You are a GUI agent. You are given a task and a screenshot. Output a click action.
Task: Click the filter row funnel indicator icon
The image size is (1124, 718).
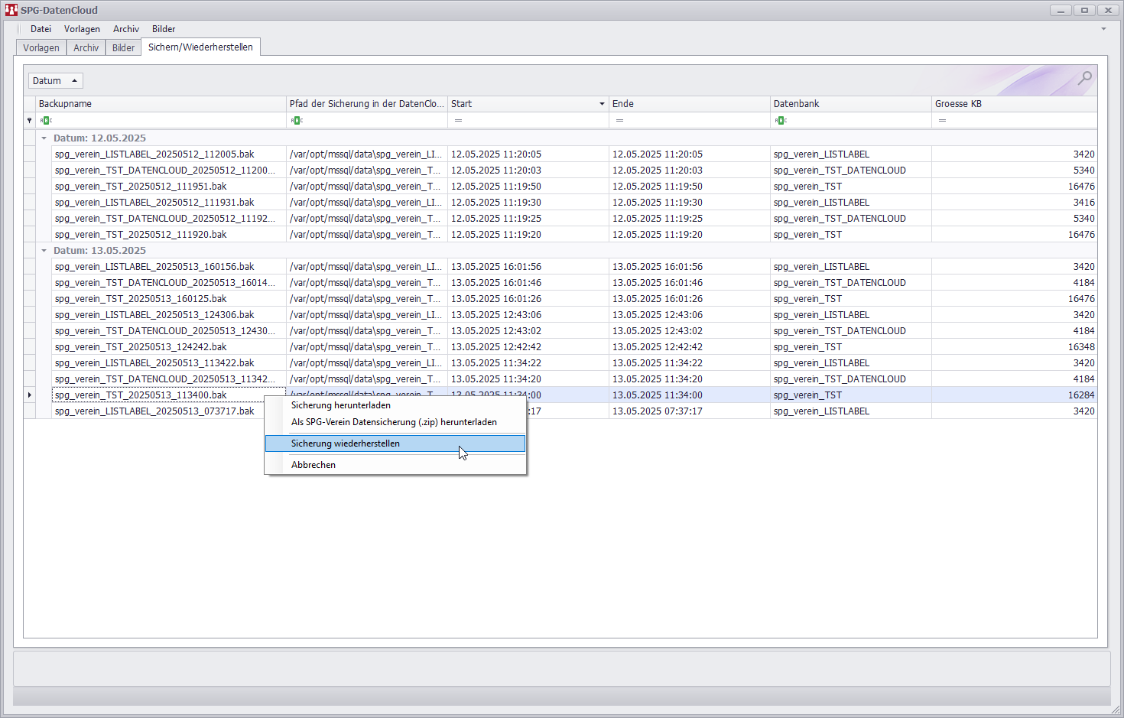coord(30,120)
